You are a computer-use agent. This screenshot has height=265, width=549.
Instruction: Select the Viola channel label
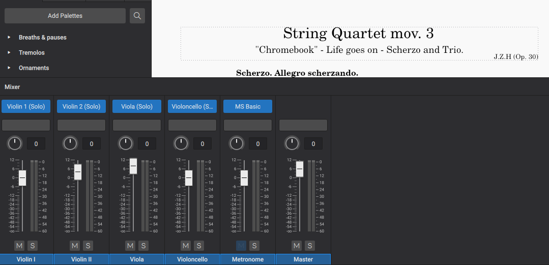[x=137, y=259]
